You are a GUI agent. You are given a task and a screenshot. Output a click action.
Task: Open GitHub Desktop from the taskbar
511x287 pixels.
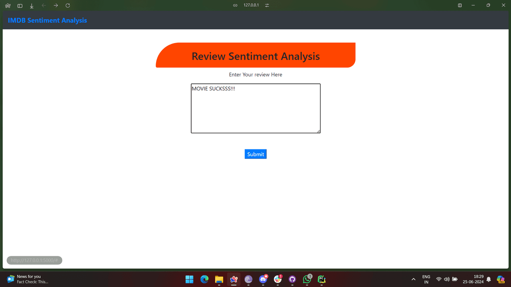(x=292, y=279)
